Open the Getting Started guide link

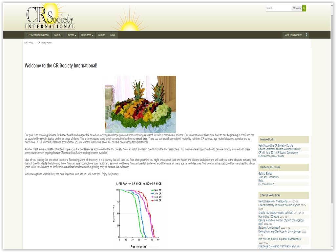[265, 174]
